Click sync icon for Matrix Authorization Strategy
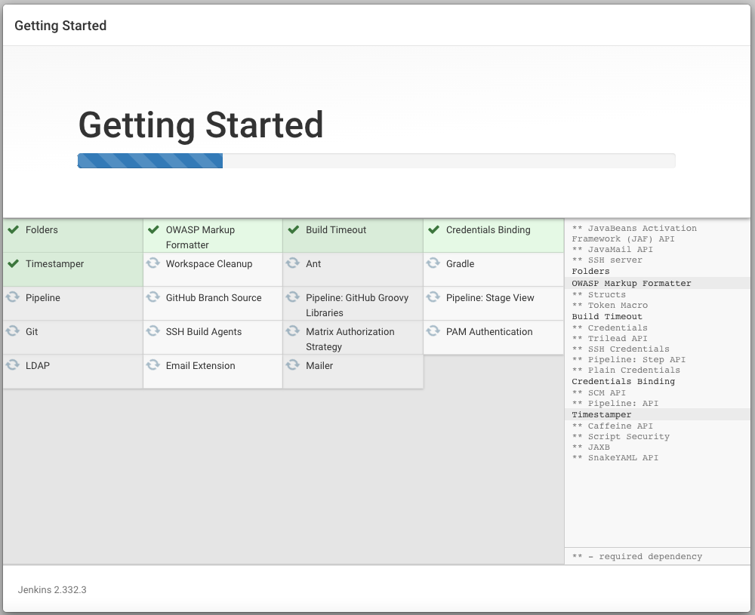Viewport: 755px width, 615px height. pos(293,331)
